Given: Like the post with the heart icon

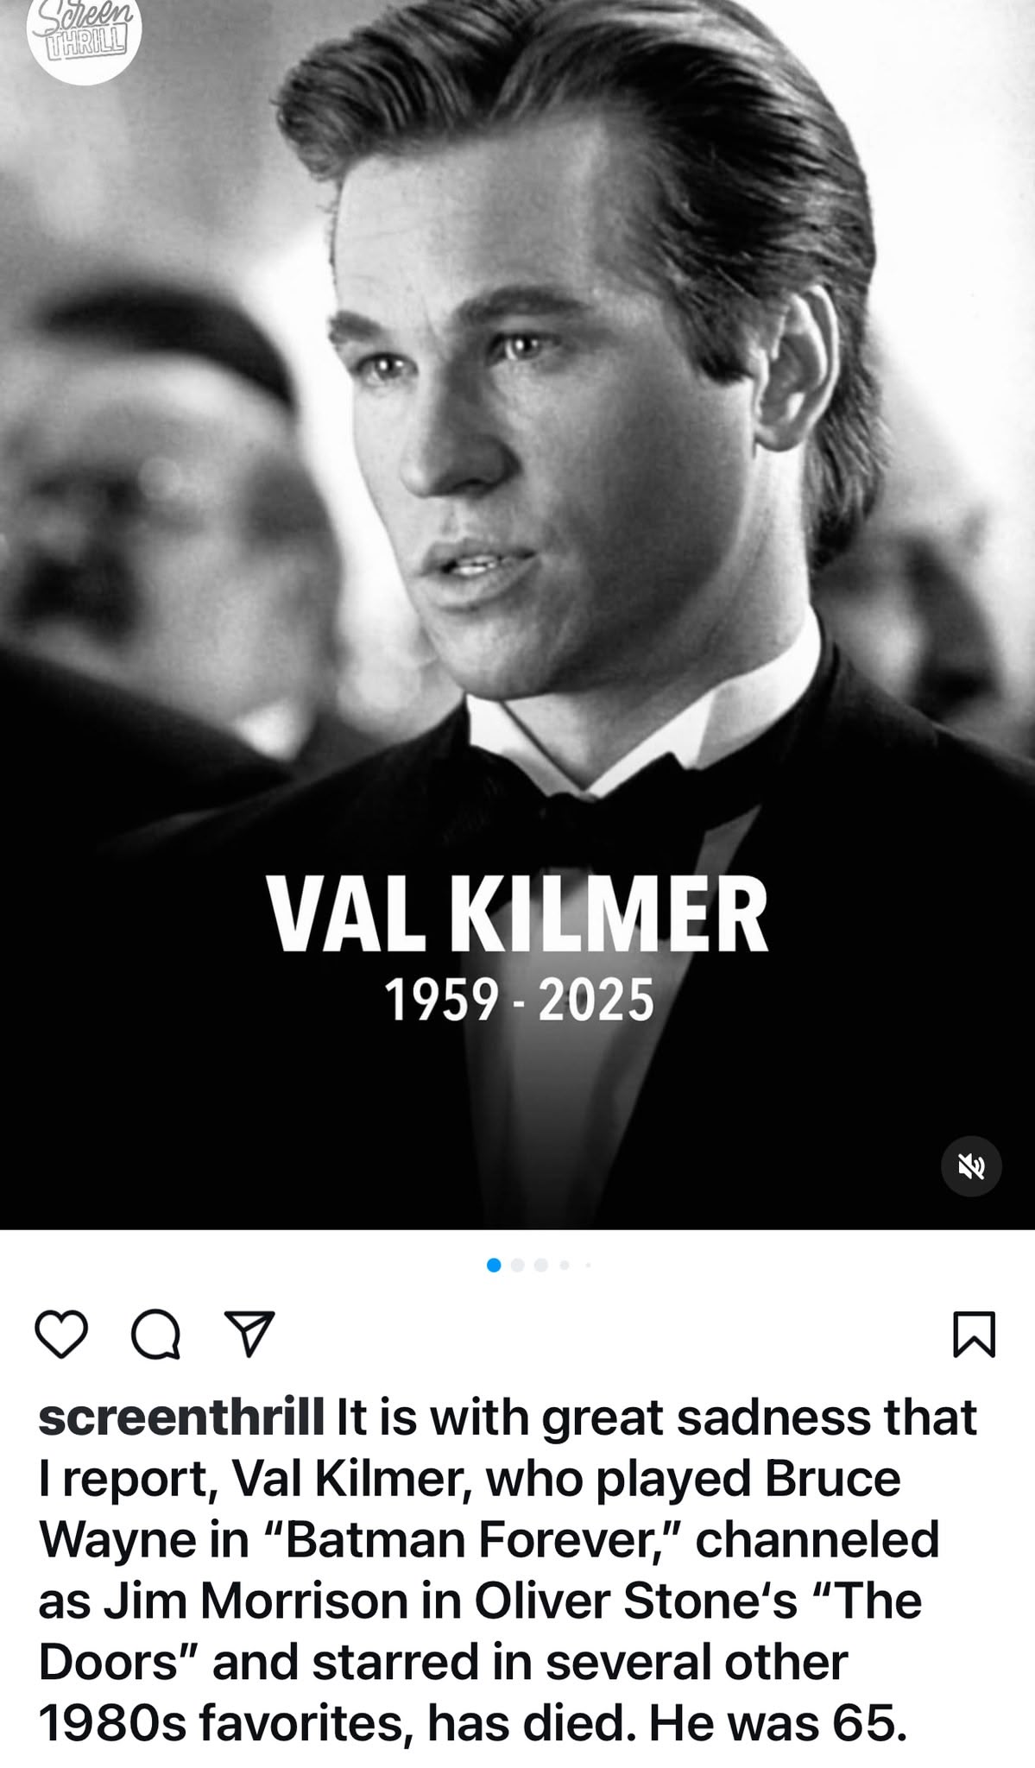Looking at the screenshot, I should (x=61, y=1335).
